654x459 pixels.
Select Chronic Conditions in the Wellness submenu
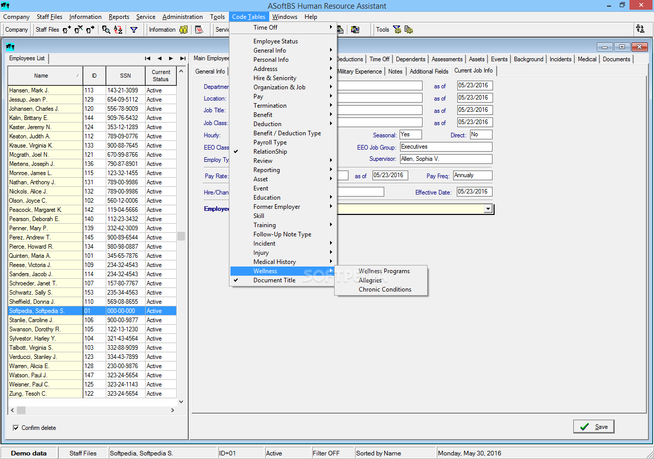tap(385, 289)
